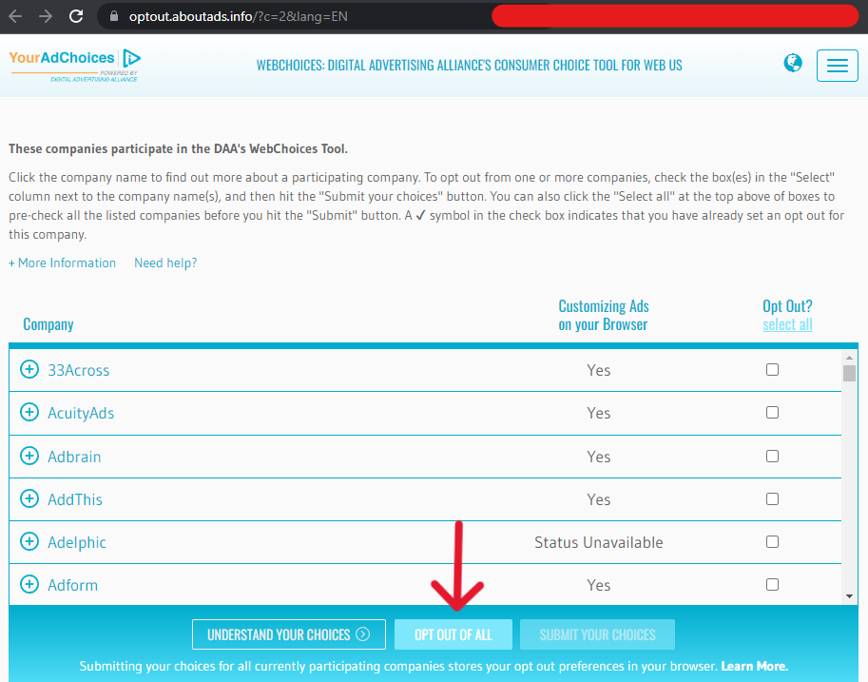This screenshot has width=868, height=682.
Task: Click the YourAdChoices logo
Action: [75, 66]
